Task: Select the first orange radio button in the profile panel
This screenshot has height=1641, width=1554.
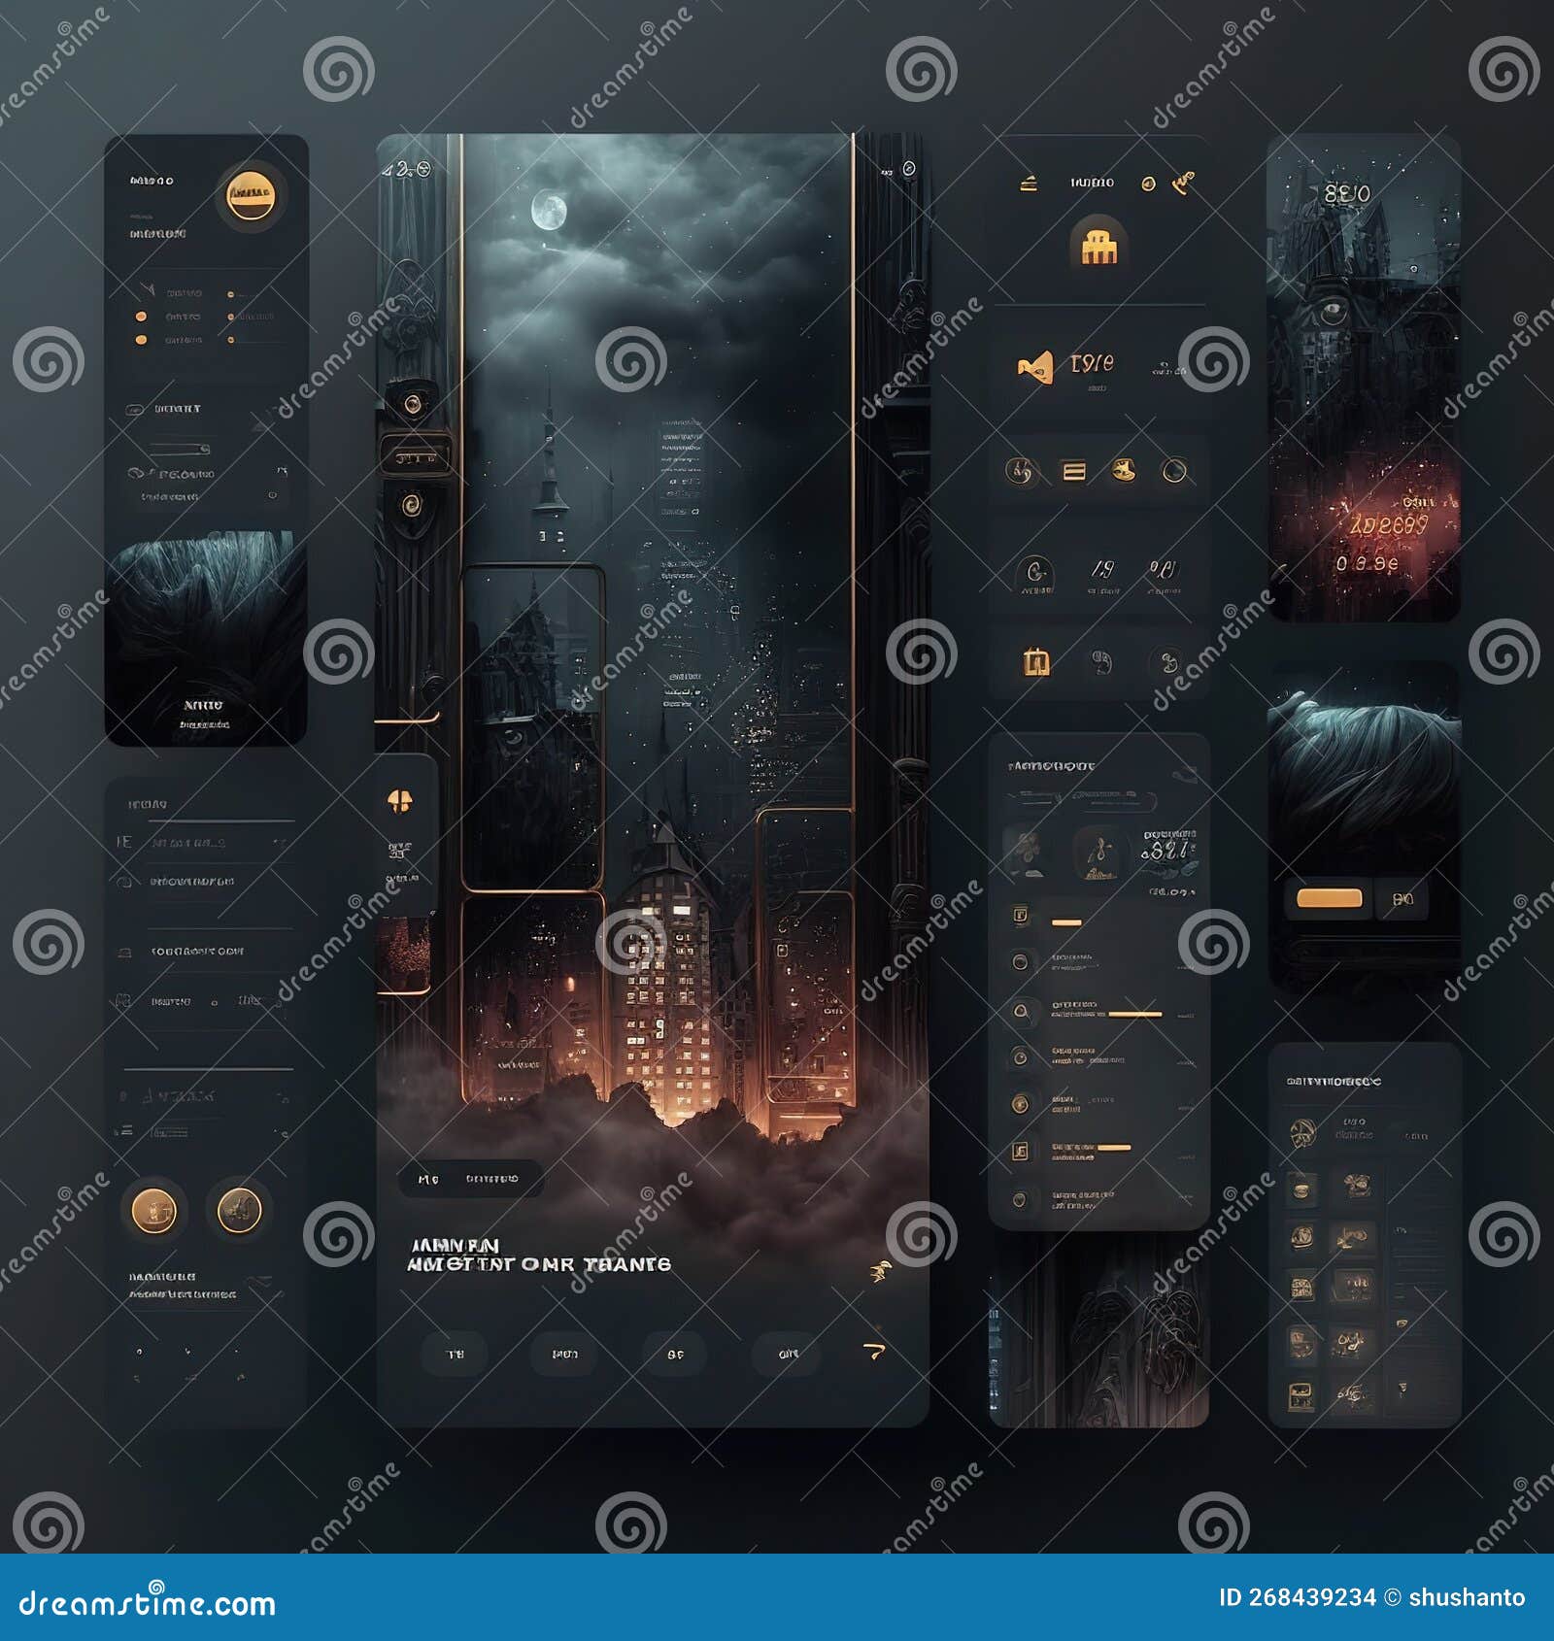Action: [141, 316]
